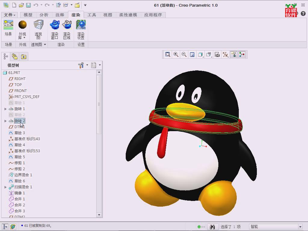Open the Windows list dropdown arrow
This screenshot has width=308, height=231.
tap(72, 5)
